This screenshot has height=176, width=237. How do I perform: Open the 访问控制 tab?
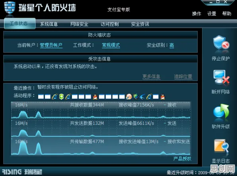pyautogui.click(x=110, y=24)
